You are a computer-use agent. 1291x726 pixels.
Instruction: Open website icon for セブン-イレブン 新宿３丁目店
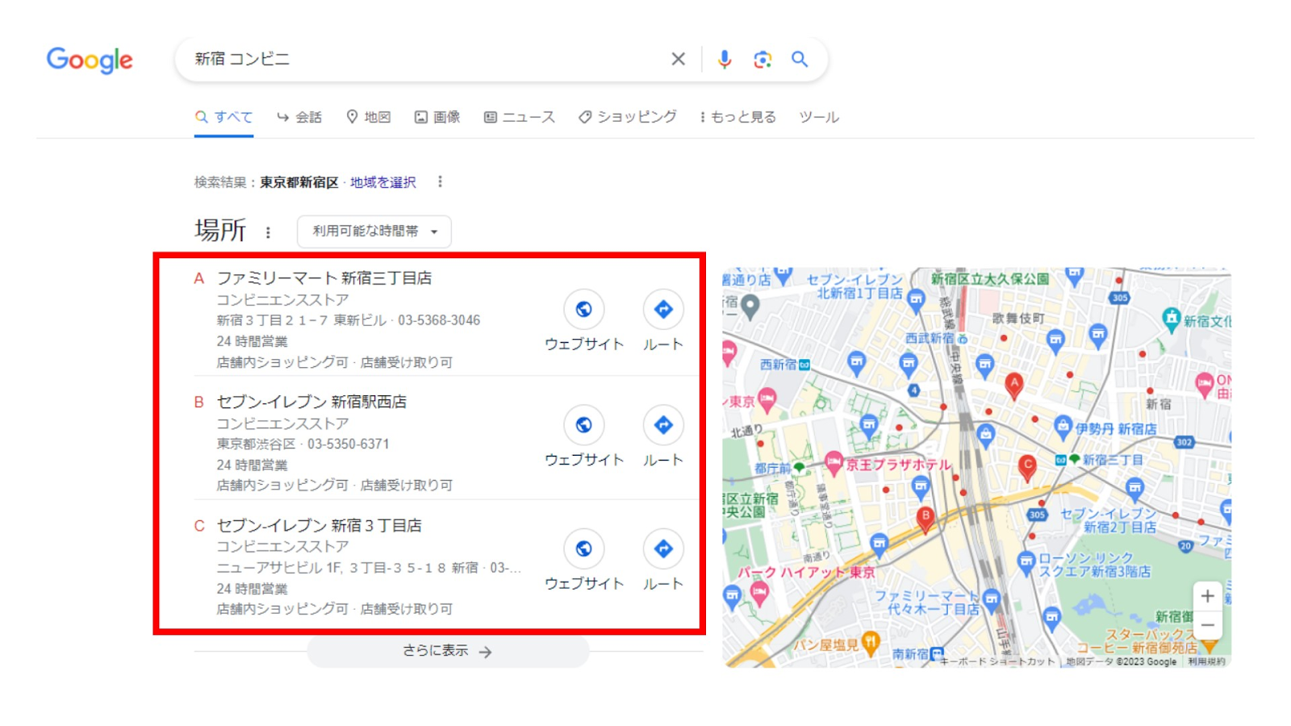click(583, 549)
